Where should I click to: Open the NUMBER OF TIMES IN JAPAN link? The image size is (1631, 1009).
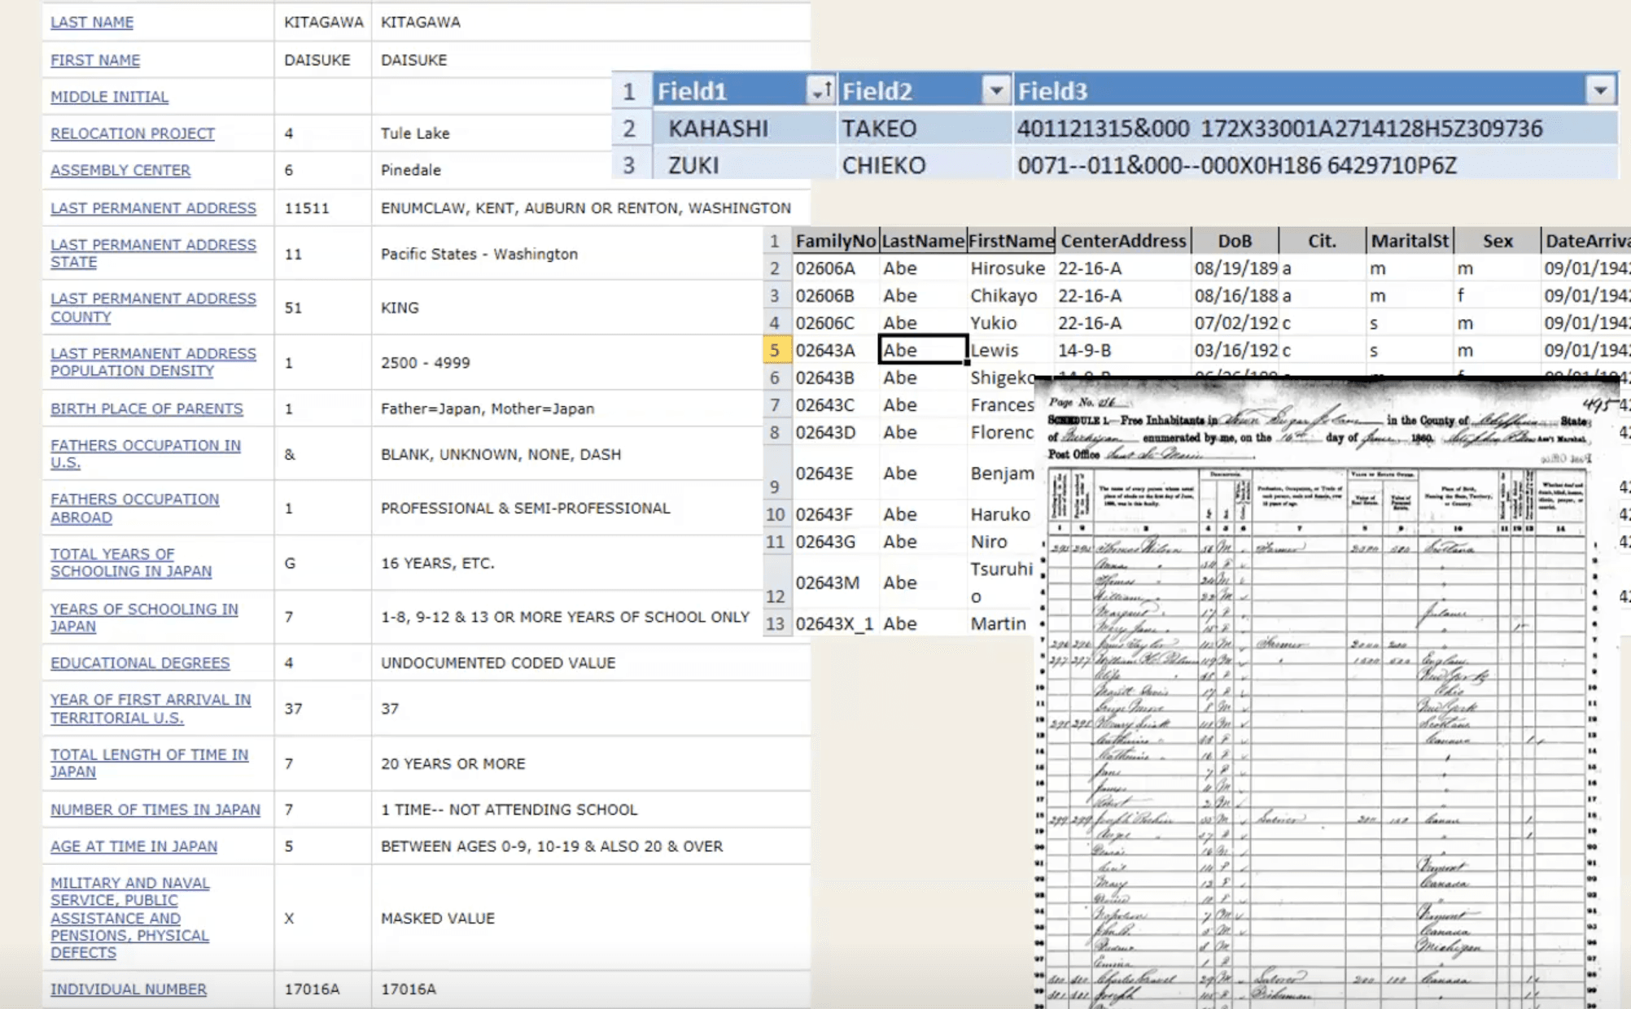click(x=155, y=809)
